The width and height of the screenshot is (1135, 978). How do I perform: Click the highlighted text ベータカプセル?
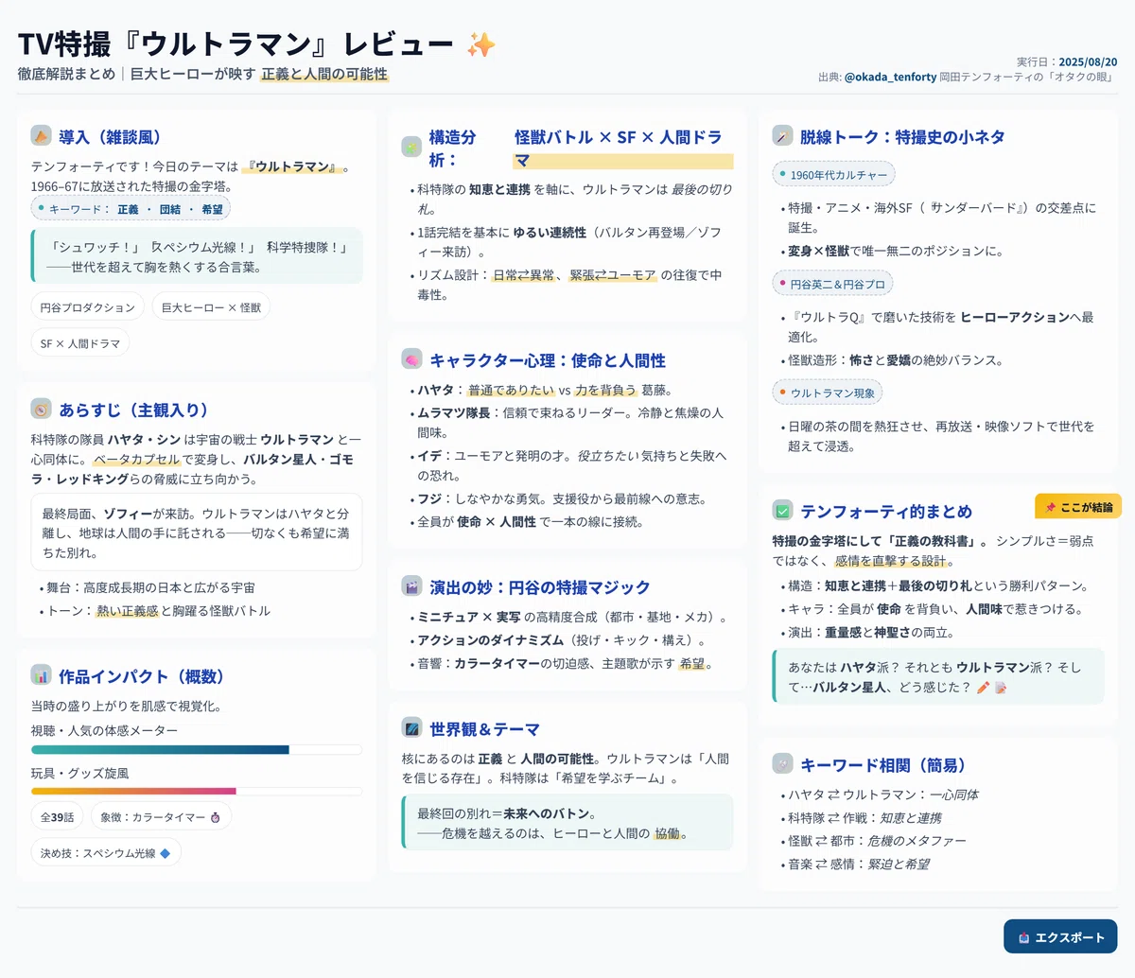point(135,460)
